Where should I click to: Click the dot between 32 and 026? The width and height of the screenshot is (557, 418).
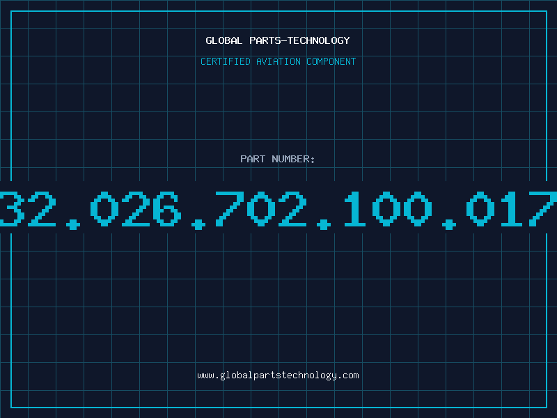click(73, 224)
